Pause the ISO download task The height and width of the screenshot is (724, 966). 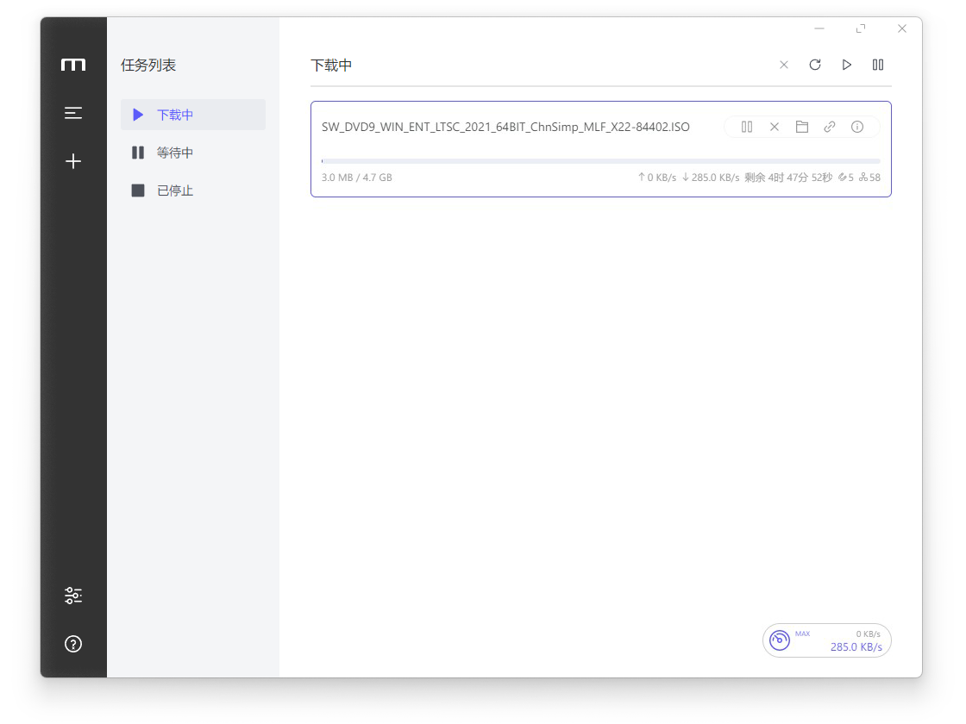747,127
